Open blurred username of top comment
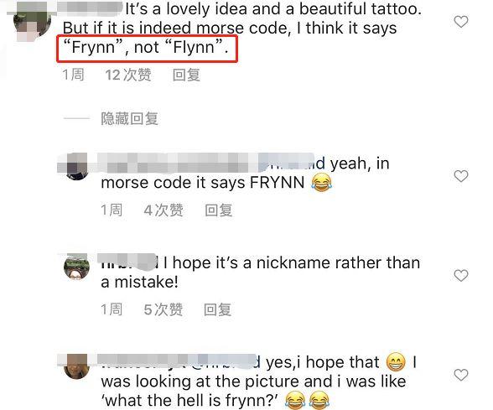This screenshot has height=410, width=493. tap(90, 8)
